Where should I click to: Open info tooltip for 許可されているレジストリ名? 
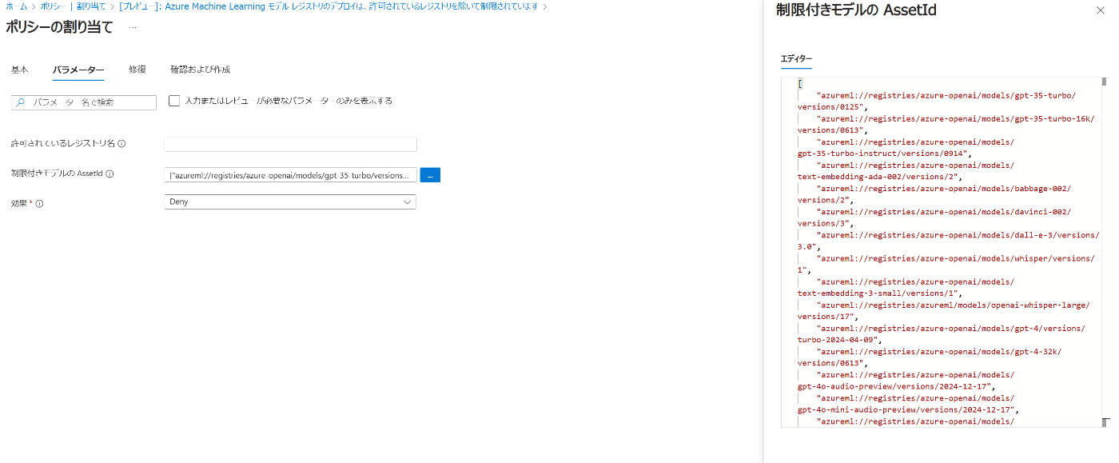click(x=122, y=144)
